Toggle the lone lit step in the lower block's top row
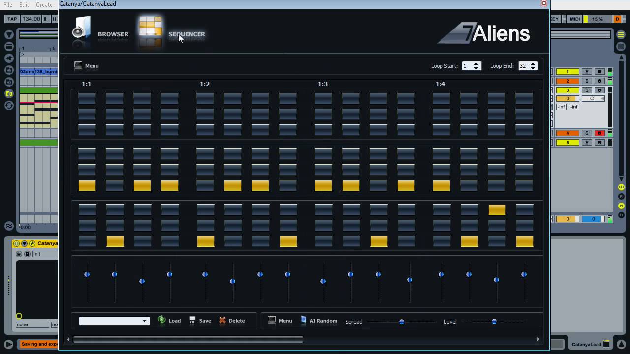Screen dimensions: 630x354 (497, 210)
